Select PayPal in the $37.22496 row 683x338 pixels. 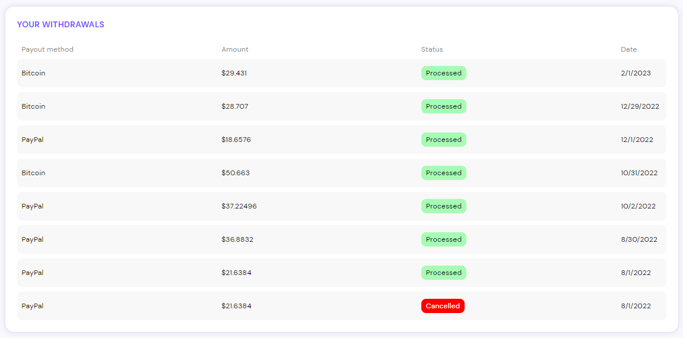click(x=33, y=206)
